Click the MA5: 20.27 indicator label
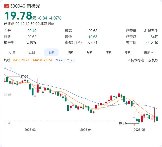The width and height of the screenshot is (162, 147). tap(21, 60)
